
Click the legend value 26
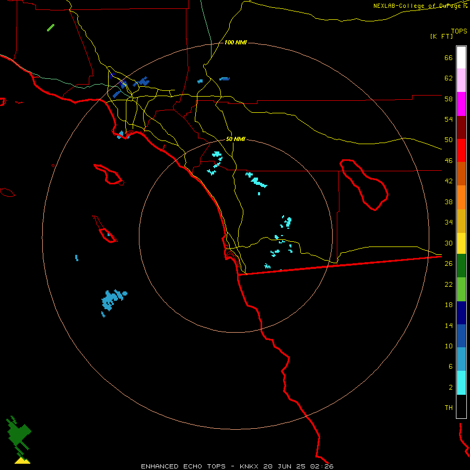(x=449, y=264)
